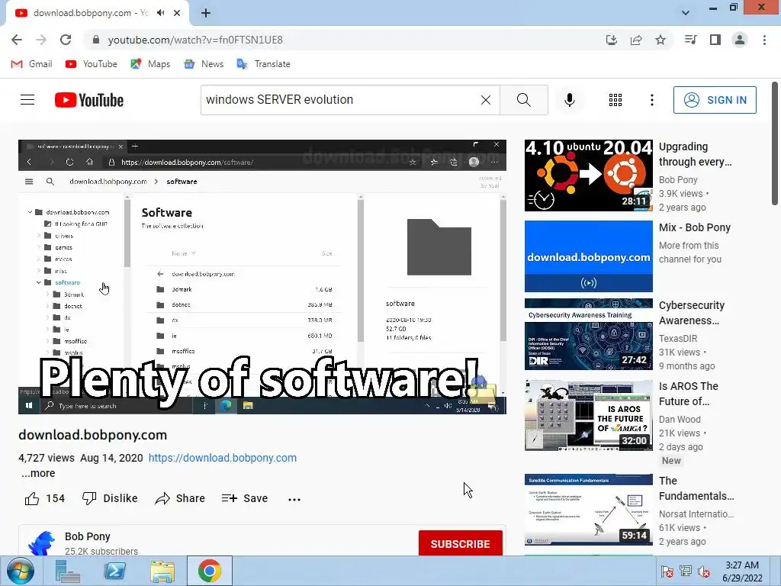Open Ubuntu 4.10 to 20.04 video thumbnail

(588, 175)
